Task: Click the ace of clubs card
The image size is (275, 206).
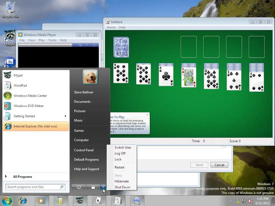Action: tap(166, 76)
